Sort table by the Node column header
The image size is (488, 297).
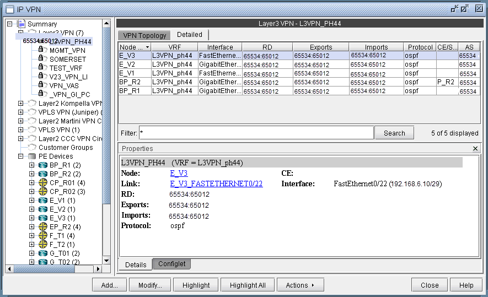[134, 47]
